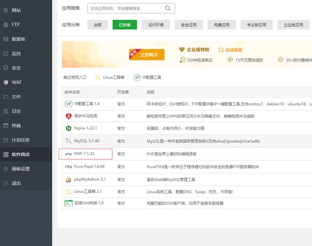Click the 宝塔SSH终端 terminal icon

tap(68, 203)
